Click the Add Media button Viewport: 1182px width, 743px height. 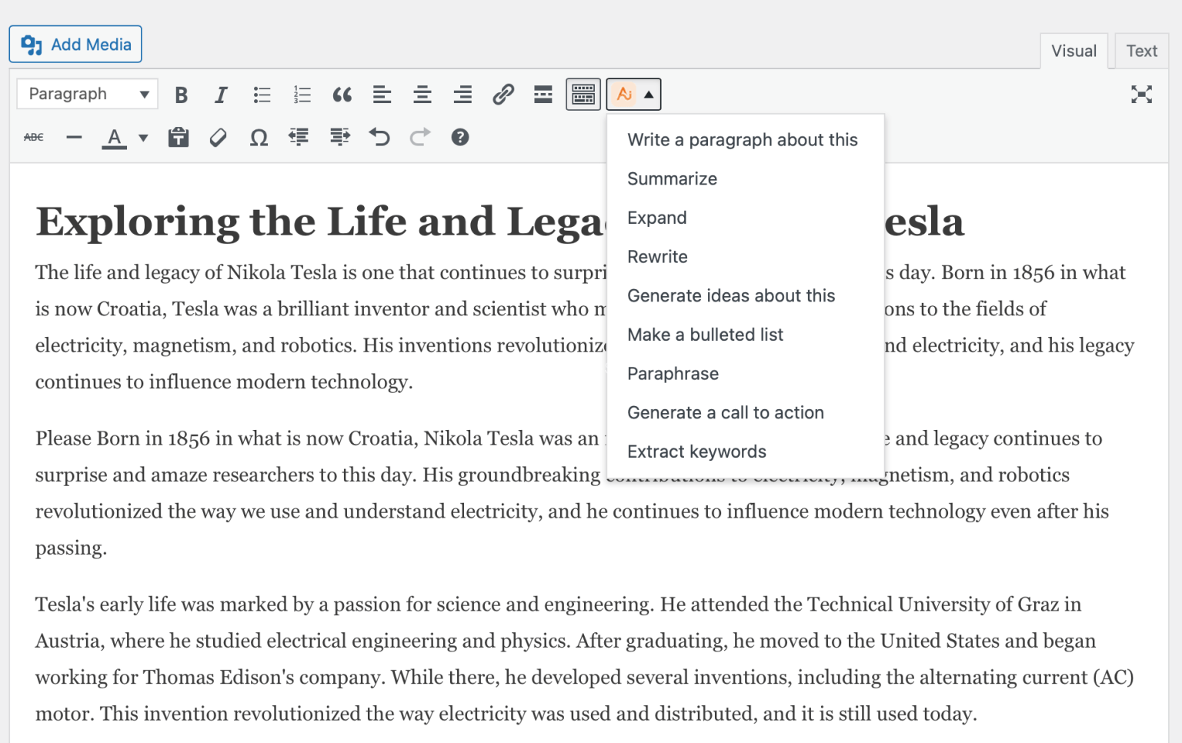point(75,45)
